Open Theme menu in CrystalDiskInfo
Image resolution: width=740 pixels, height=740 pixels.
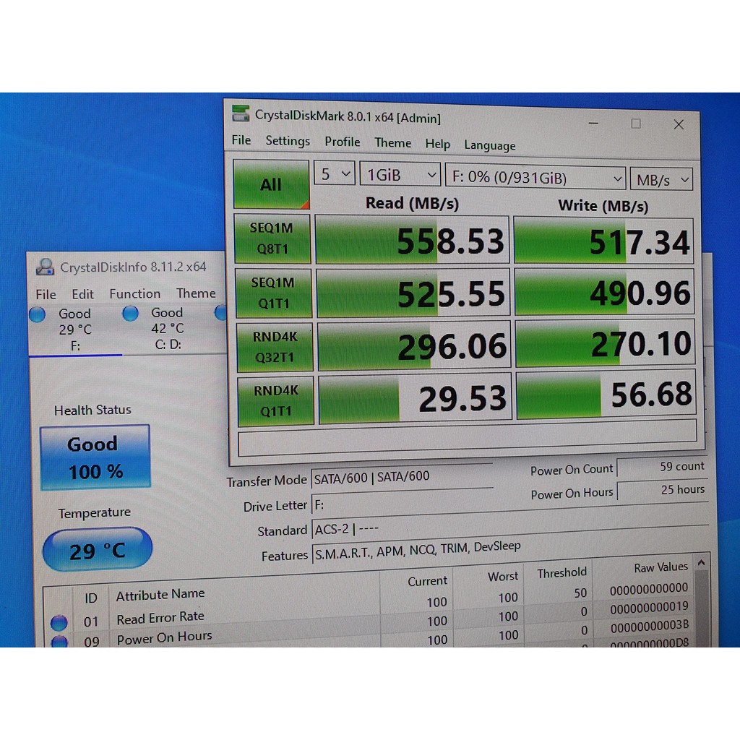point(196,293)
